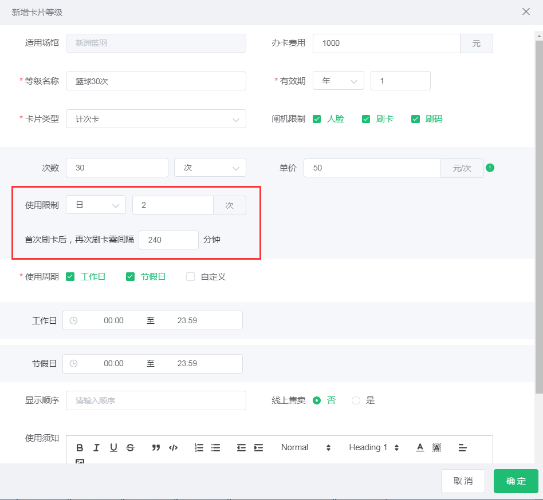
Task: Select 是 for 线上售卖
Action: coord(356,400)
